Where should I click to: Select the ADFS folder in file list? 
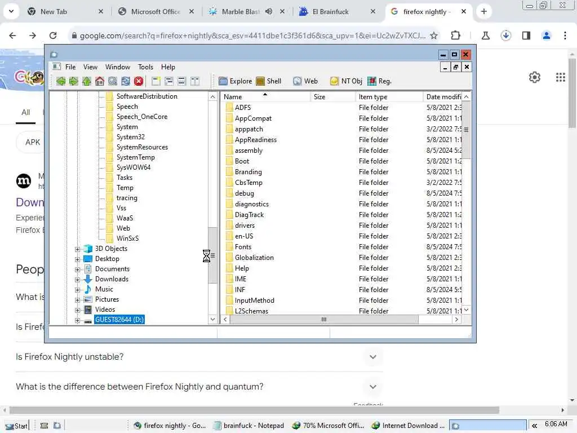coord(243,108)
